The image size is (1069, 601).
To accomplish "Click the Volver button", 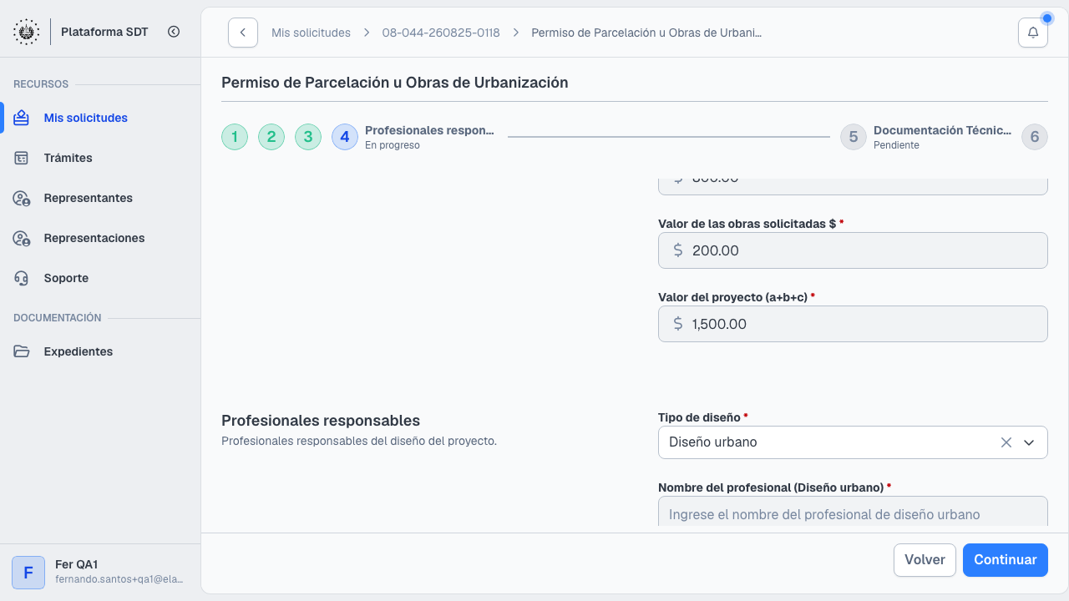I will (925, 560).
